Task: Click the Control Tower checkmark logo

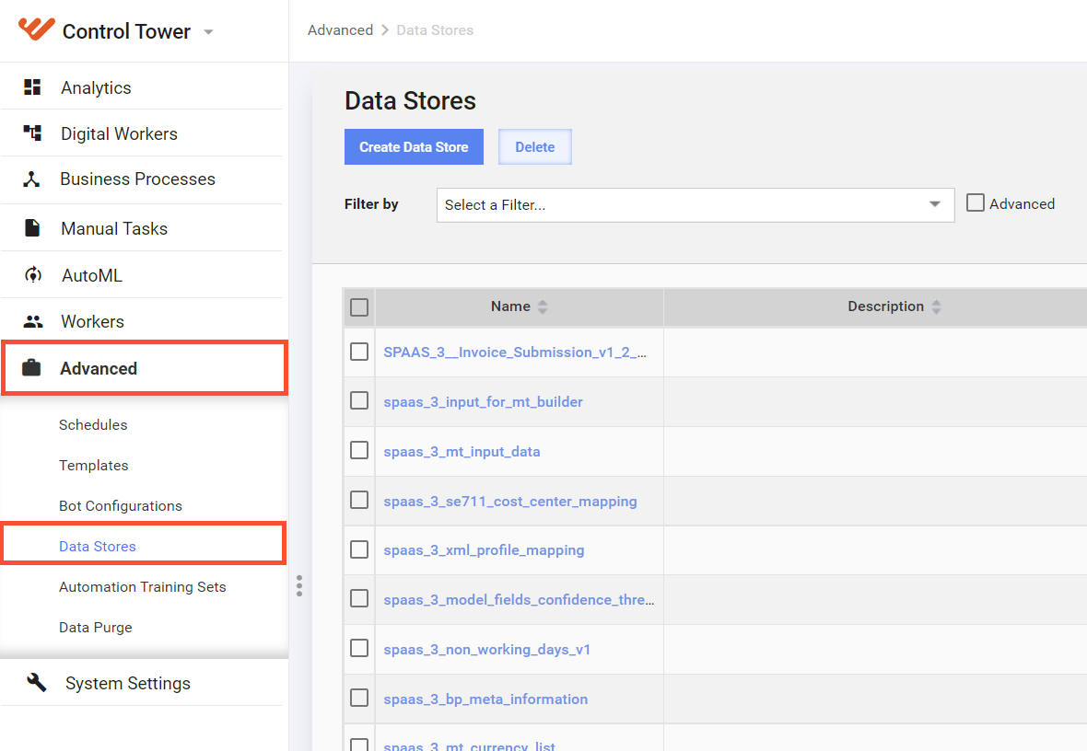Action: (36, 29)
